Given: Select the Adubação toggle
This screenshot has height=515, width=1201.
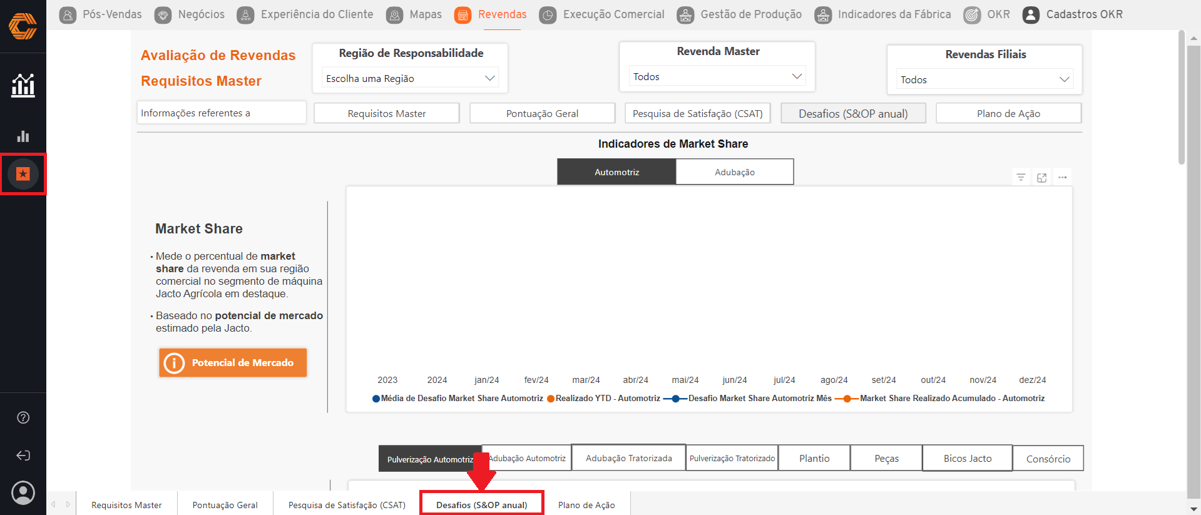Looking at the screenshot, I should 735,172.
